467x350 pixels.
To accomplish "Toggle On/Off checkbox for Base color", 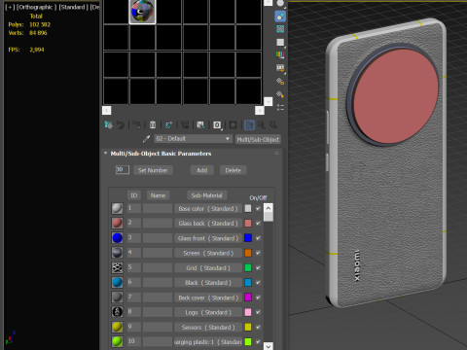I will (258, 208).
